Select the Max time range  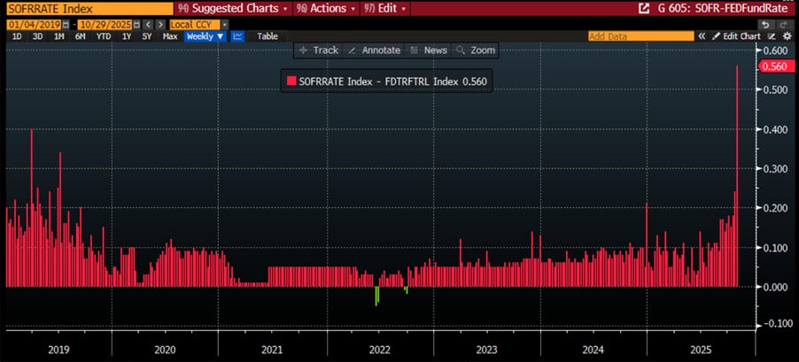[170, 36]
